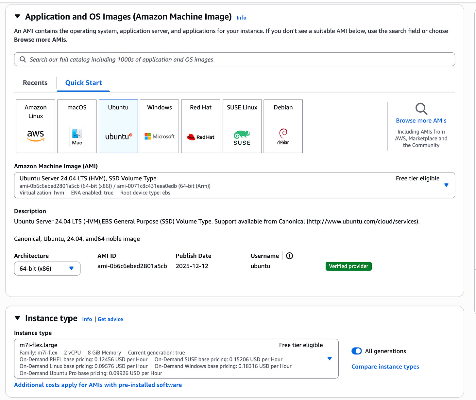This screenshot has height=400, width=476.
Task: Choose the Red Hat AMI tile
Action: click(x=201, y=126)
